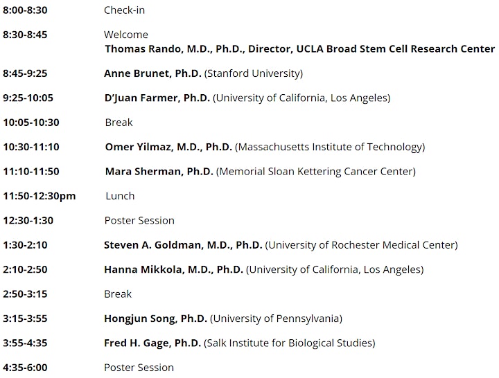This screenshot has width=499, height=378.
Task: Click D'Juan Farmer, Ph.D. speaker name
Action: click(157, 98)
